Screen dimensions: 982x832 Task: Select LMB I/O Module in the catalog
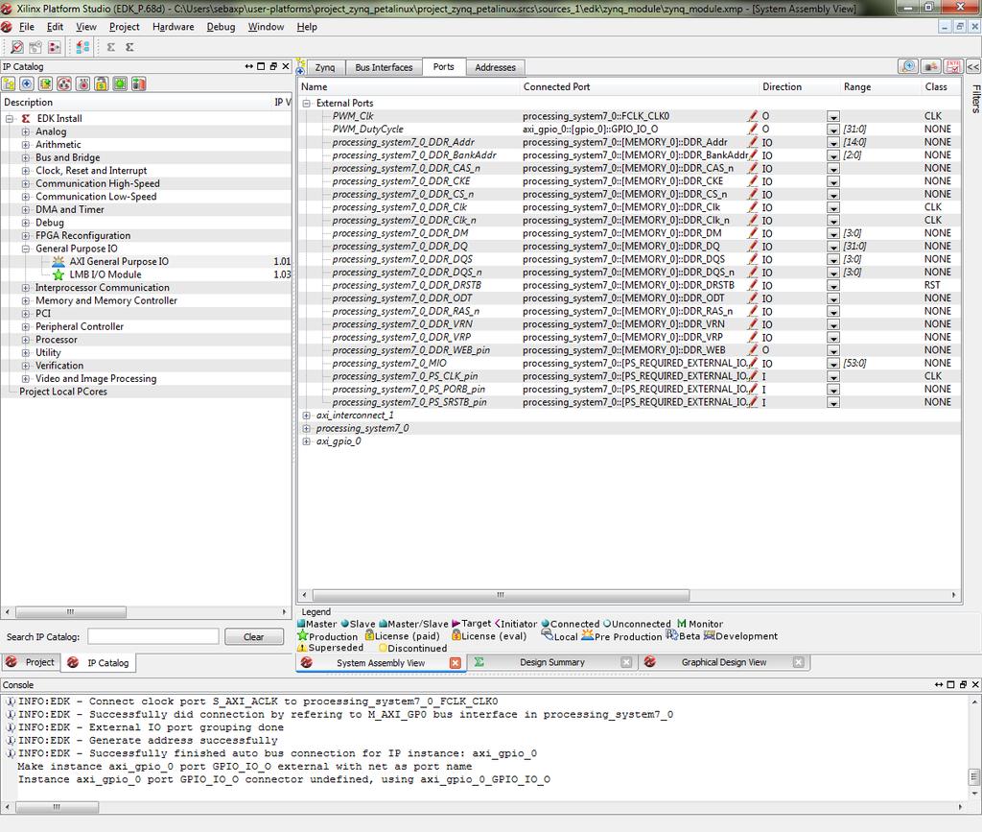pyautogui.click(x=105, y=275)
